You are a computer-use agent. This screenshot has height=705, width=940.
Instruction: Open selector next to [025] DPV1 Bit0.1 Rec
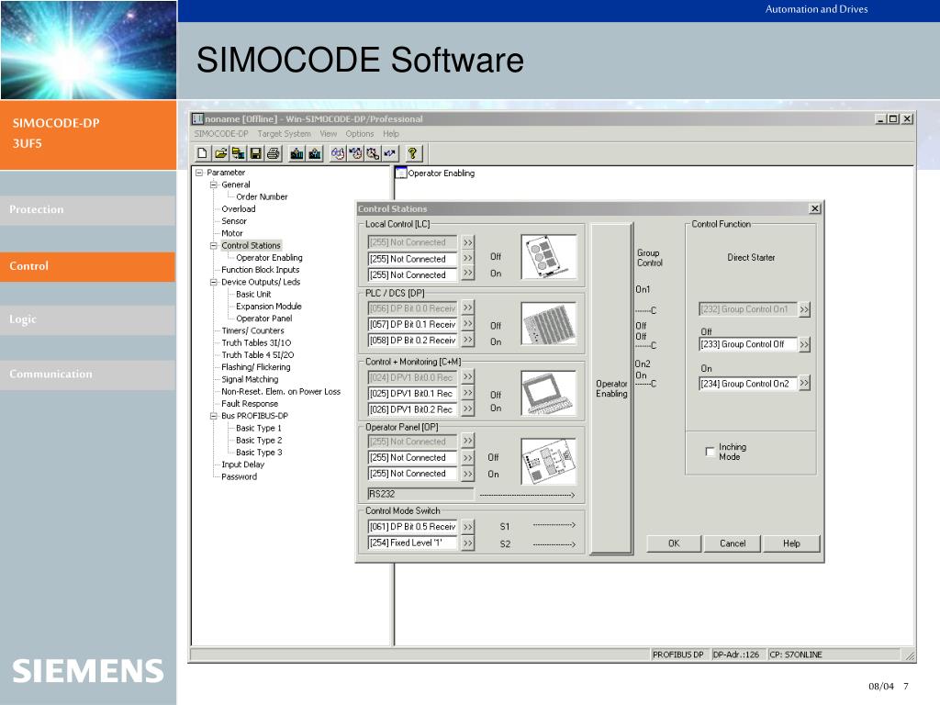pos(468,393)
